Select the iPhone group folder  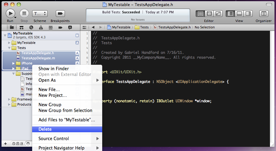tap(40, 63)
